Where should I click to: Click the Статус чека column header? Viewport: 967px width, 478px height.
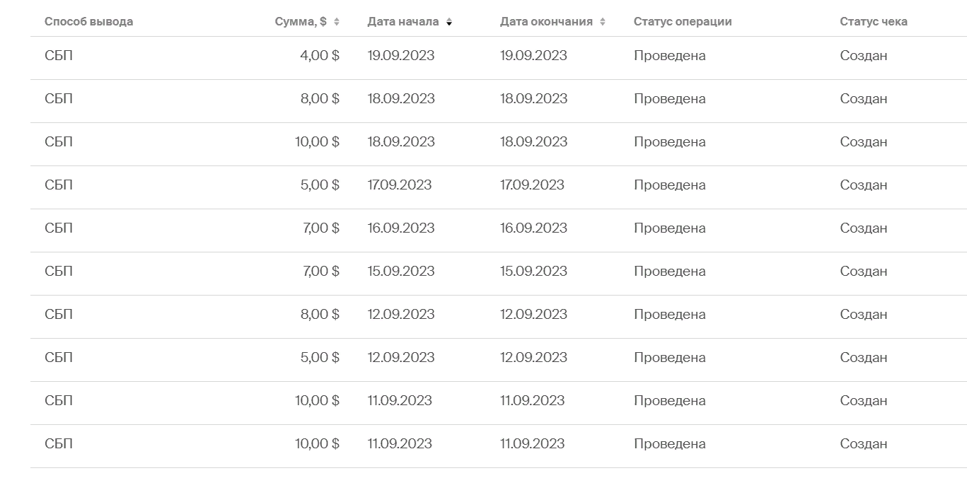874,21
